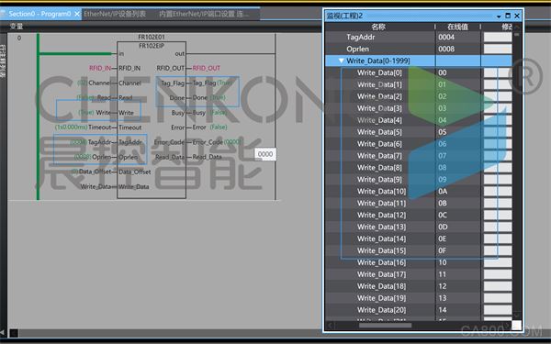
Task: Click the watch window horizontal scrollbar thumb
Action: 385,326
